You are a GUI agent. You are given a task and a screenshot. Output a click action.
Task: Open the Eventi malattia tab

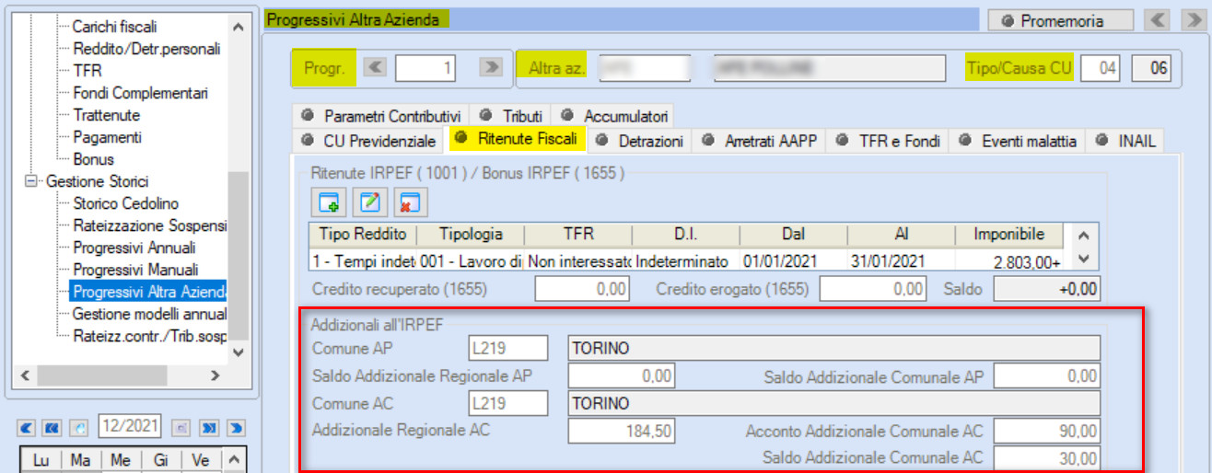tap(1017, 141)
